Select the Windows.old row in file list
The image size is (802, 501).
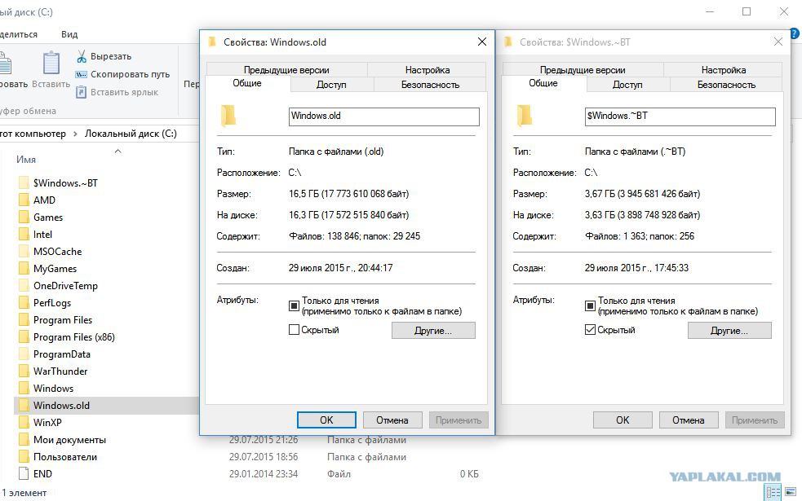click(108, 406)
